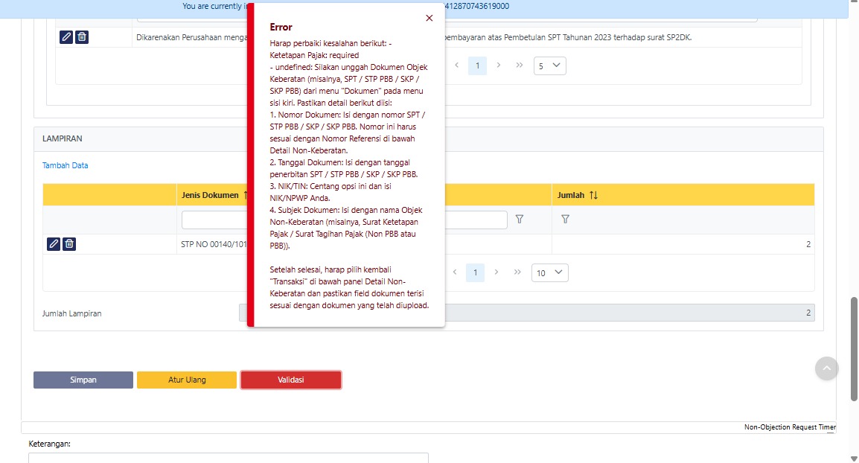Viewport: 859px width, 463px height.
Task: Go to previous page in top table paginator
Action: point(457,66)
